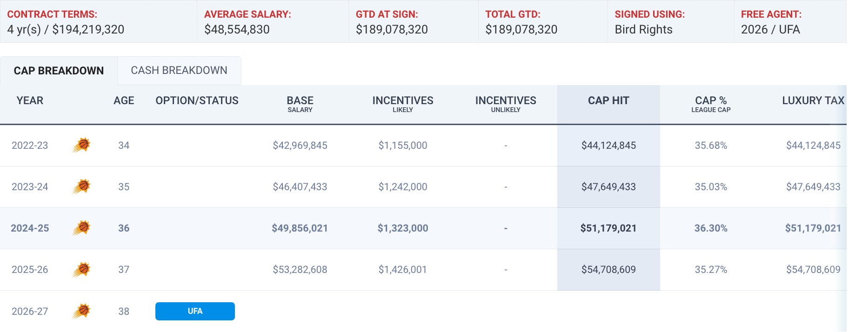Click the Year column header
Screen dimensions: 855x332
pyautogui.click(x=30, y=101)
